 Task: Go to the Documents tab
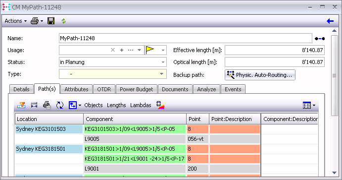click(x=175, y=89)
